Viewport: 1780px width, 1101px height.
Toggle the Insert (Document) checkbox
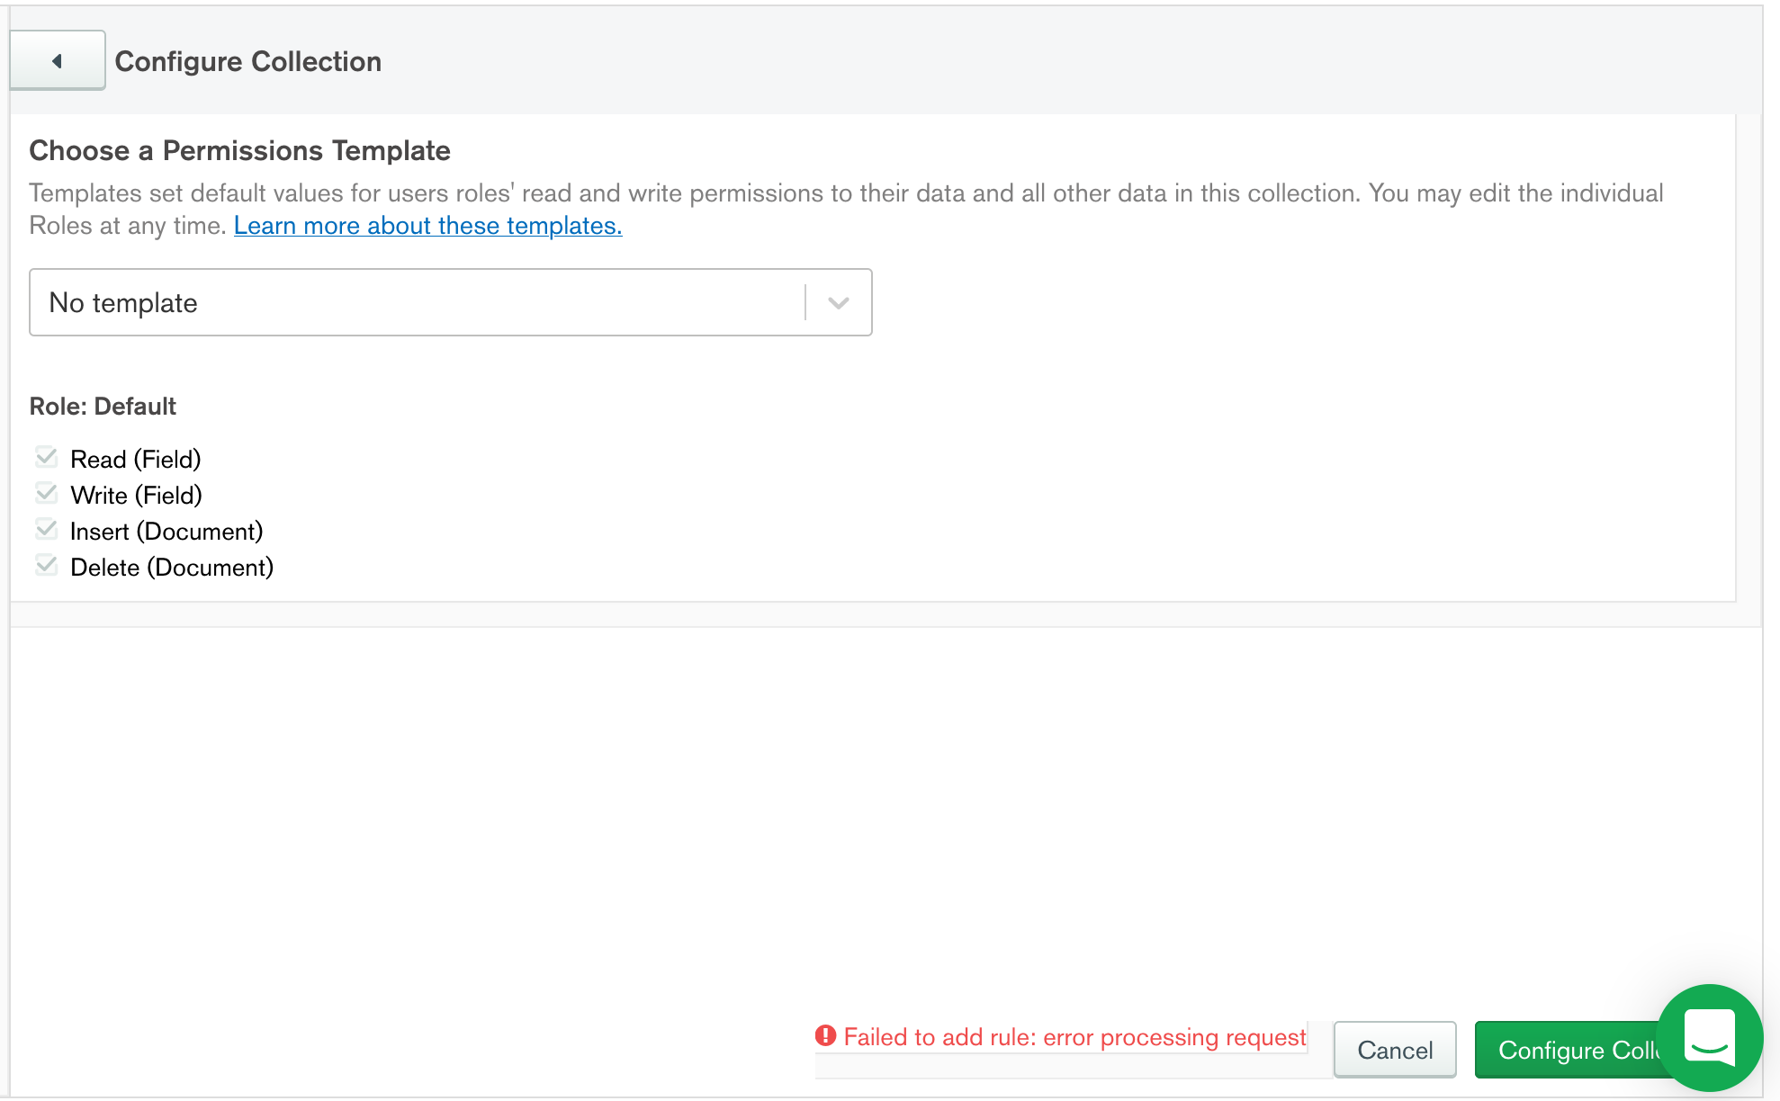[47, 530]
